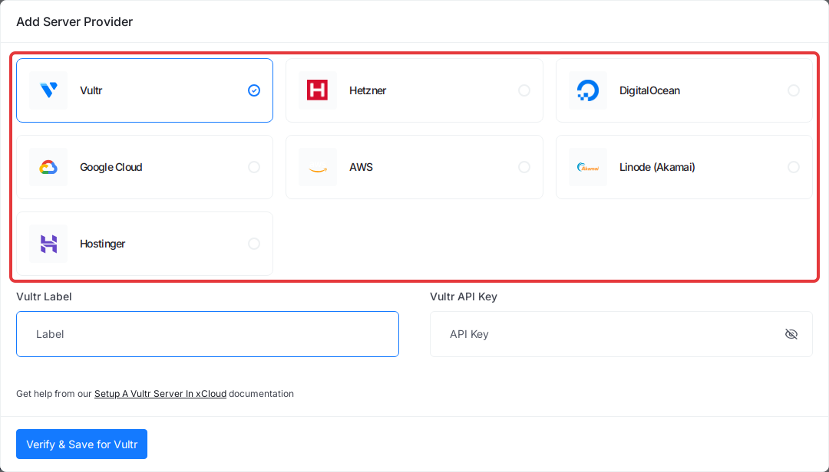
Task: Select the Hostinger radio button
Action: point(254,244)
